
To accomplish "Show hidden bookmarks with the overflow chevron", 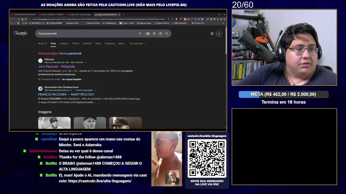I will pos(223,23).
